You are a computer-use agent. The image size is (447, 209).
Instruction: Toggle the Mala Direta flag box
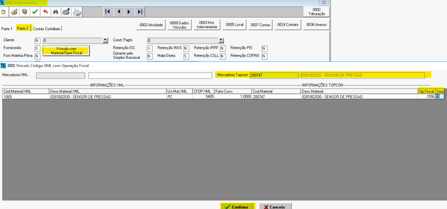coord(186,56)
